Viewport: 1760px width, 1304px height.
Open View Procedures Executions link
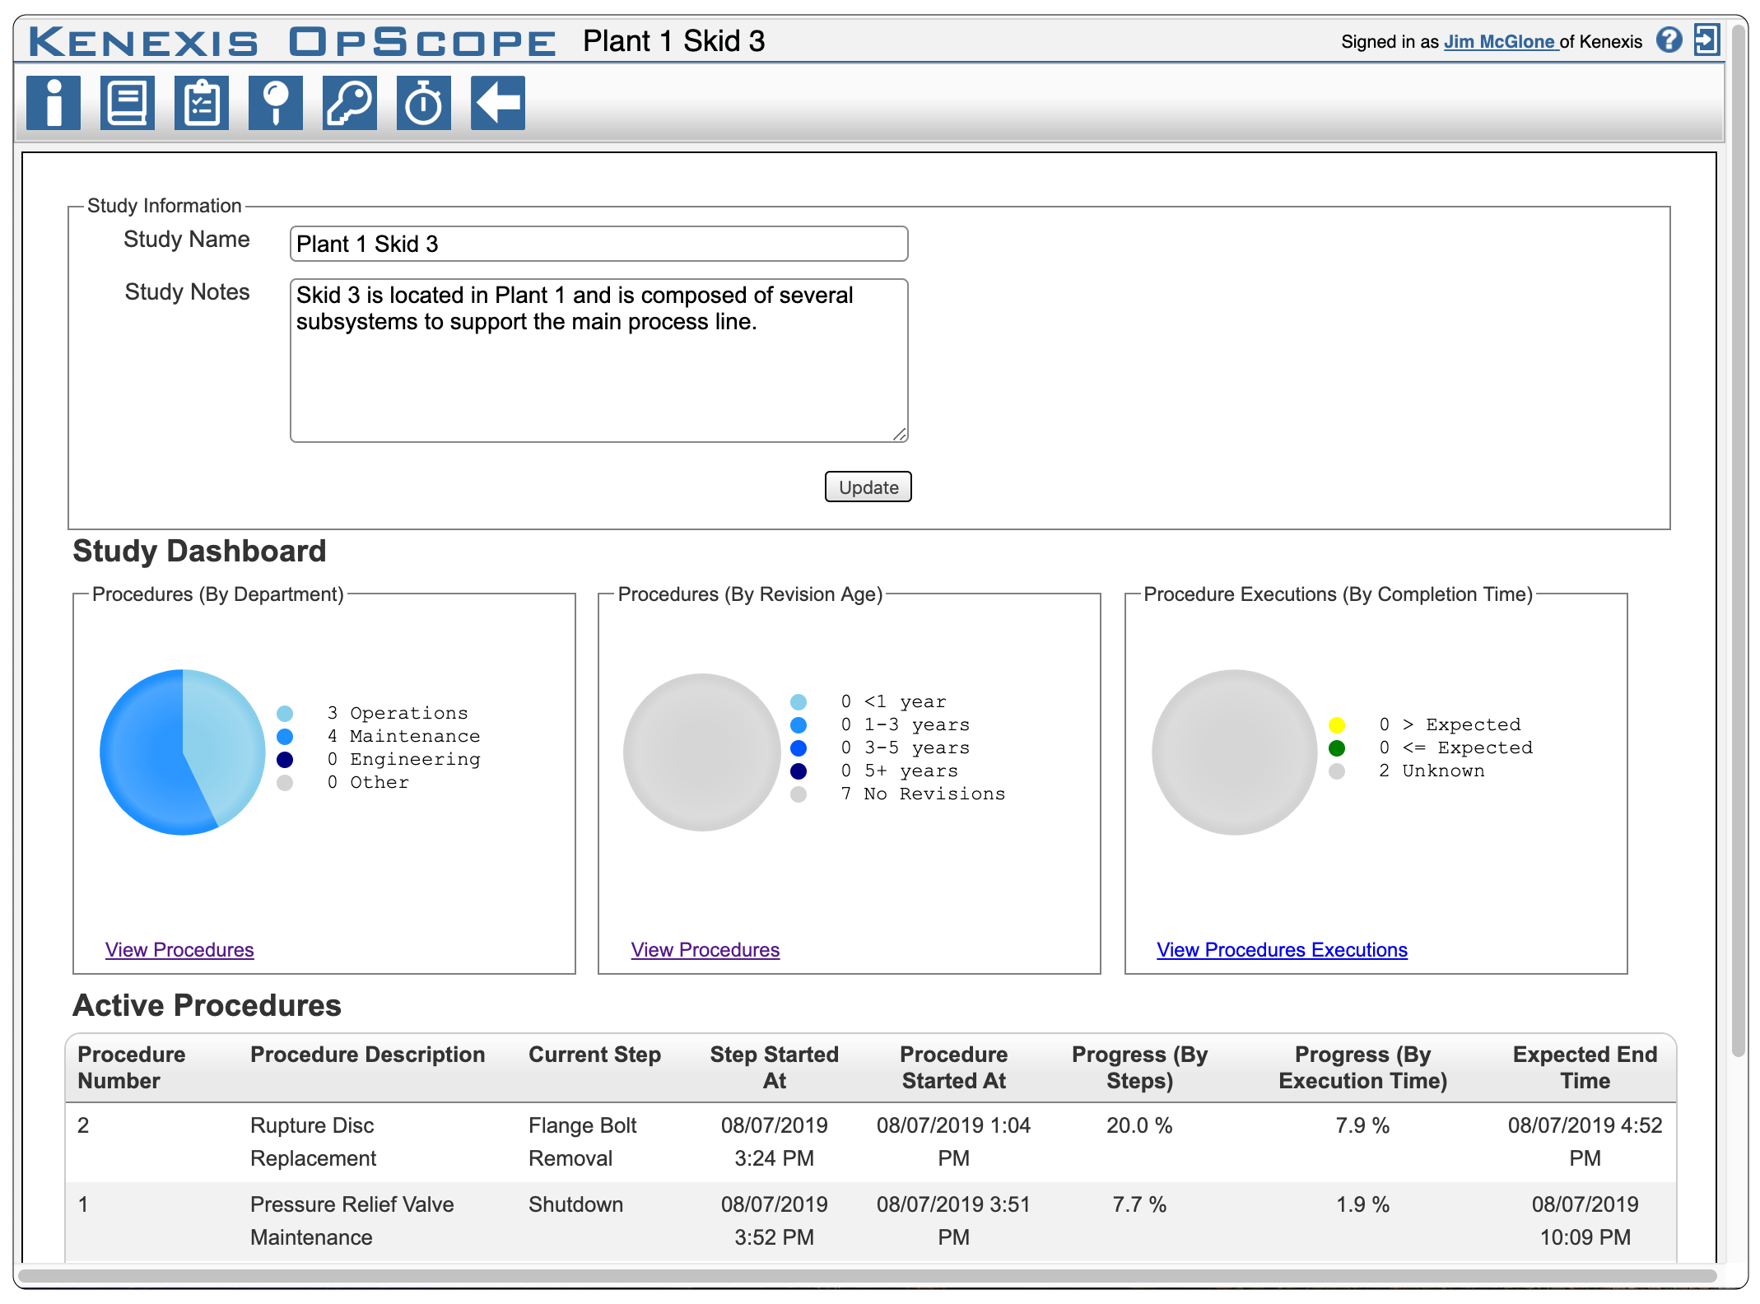tap(1282, 950)
